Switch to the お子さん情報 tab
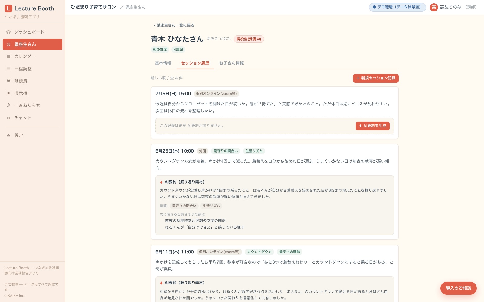This screenshot has width=484, height=302. pos(231,63)
